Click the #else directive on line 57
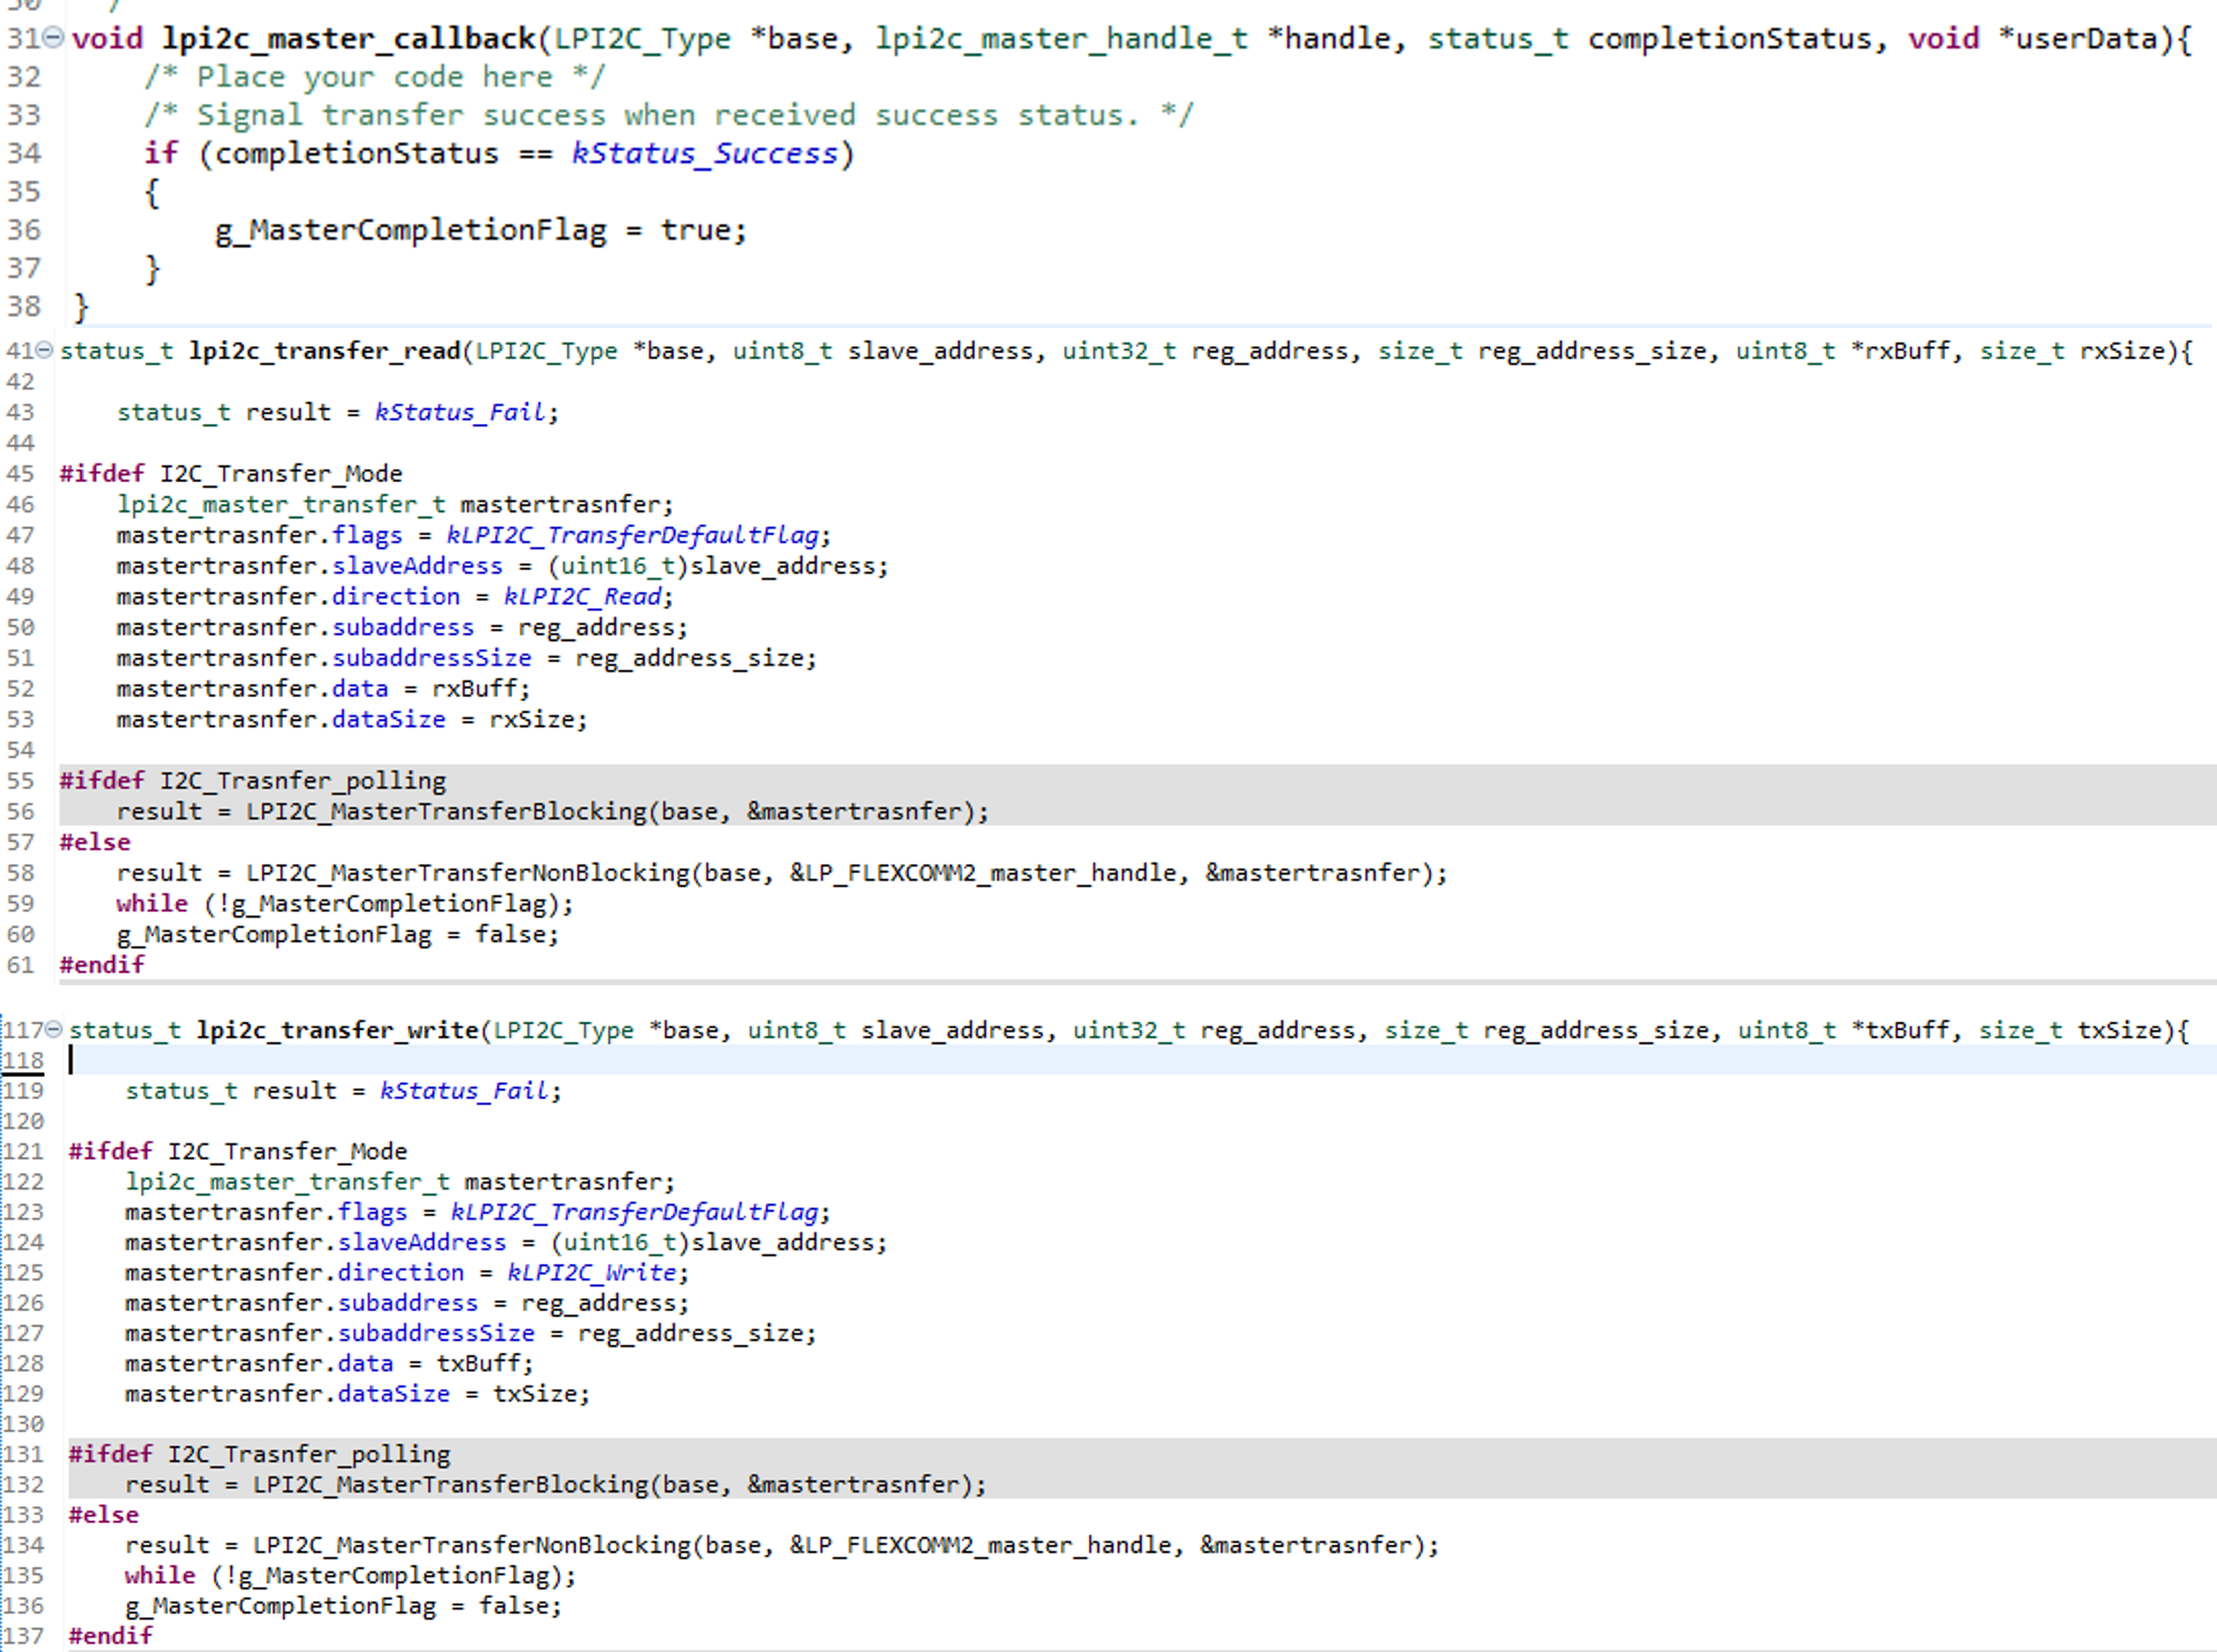Screen dimensions: 2217x1652 [95, 842]
